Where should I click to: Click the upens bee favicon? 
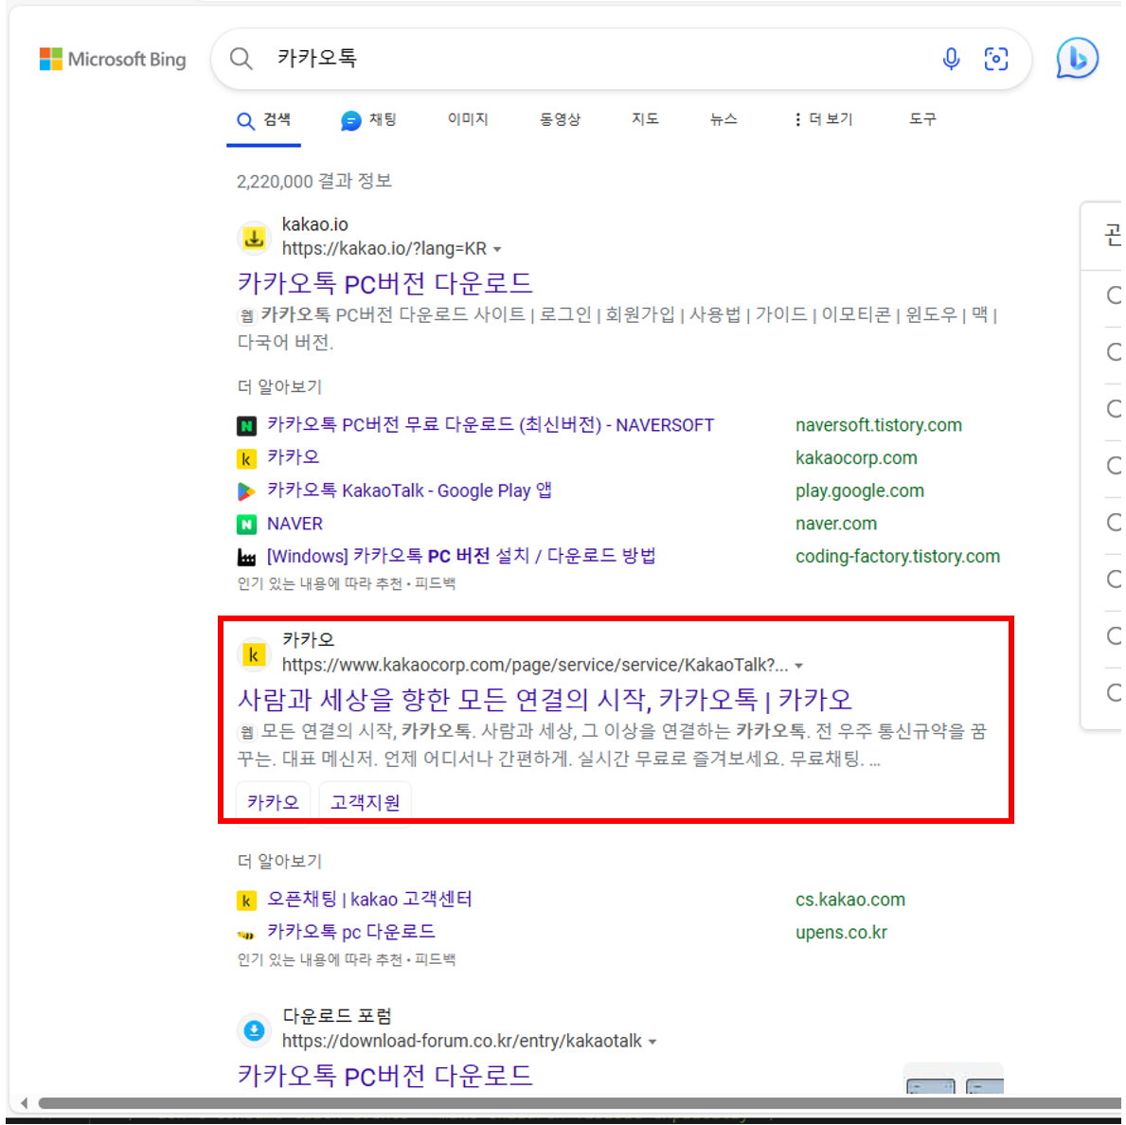pos(246,934)
